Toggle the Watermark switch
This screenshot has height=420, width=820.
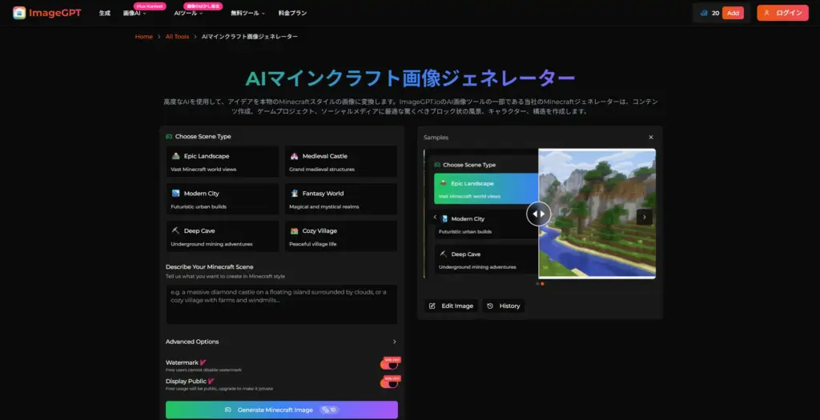click(389, 365)
